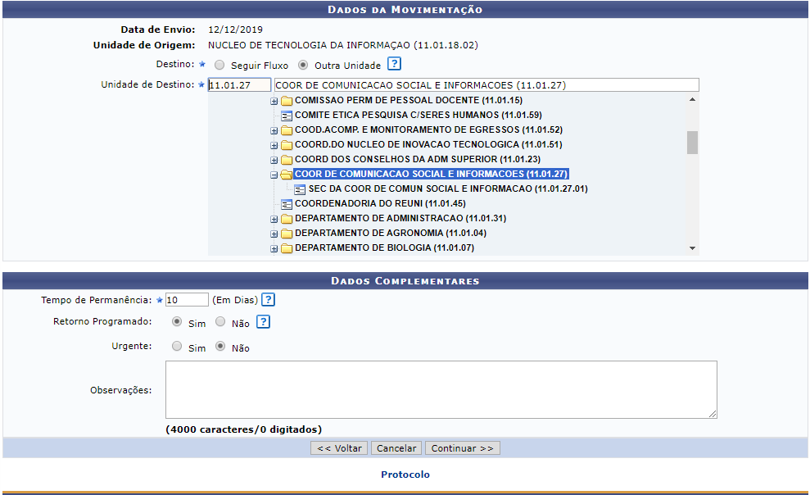Click the unit tree scrollbar thumb
Image resolution: width=810 pixels, height=495 pixels.
click(692, 143)
